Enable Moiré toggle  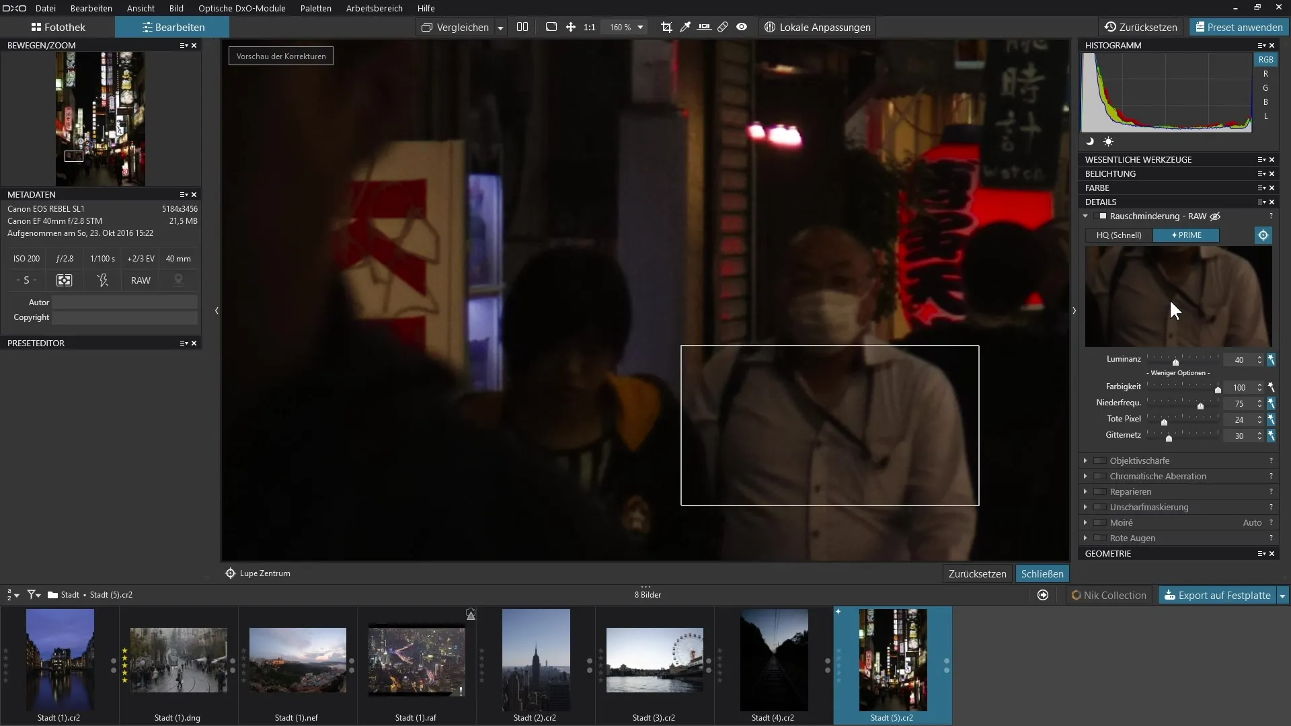pyautogui.click(x=1100, y=523)
